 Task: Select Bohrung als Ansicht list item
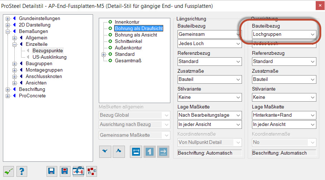coord(136,35)
